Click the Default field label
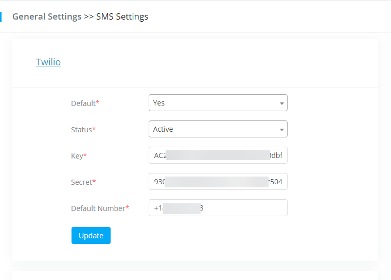 tap(84, 103)
